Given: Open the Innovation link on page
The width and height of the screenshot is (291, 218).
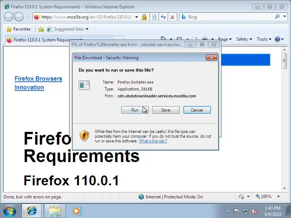Looking at the screenshot, I should [x=29, y=87].
